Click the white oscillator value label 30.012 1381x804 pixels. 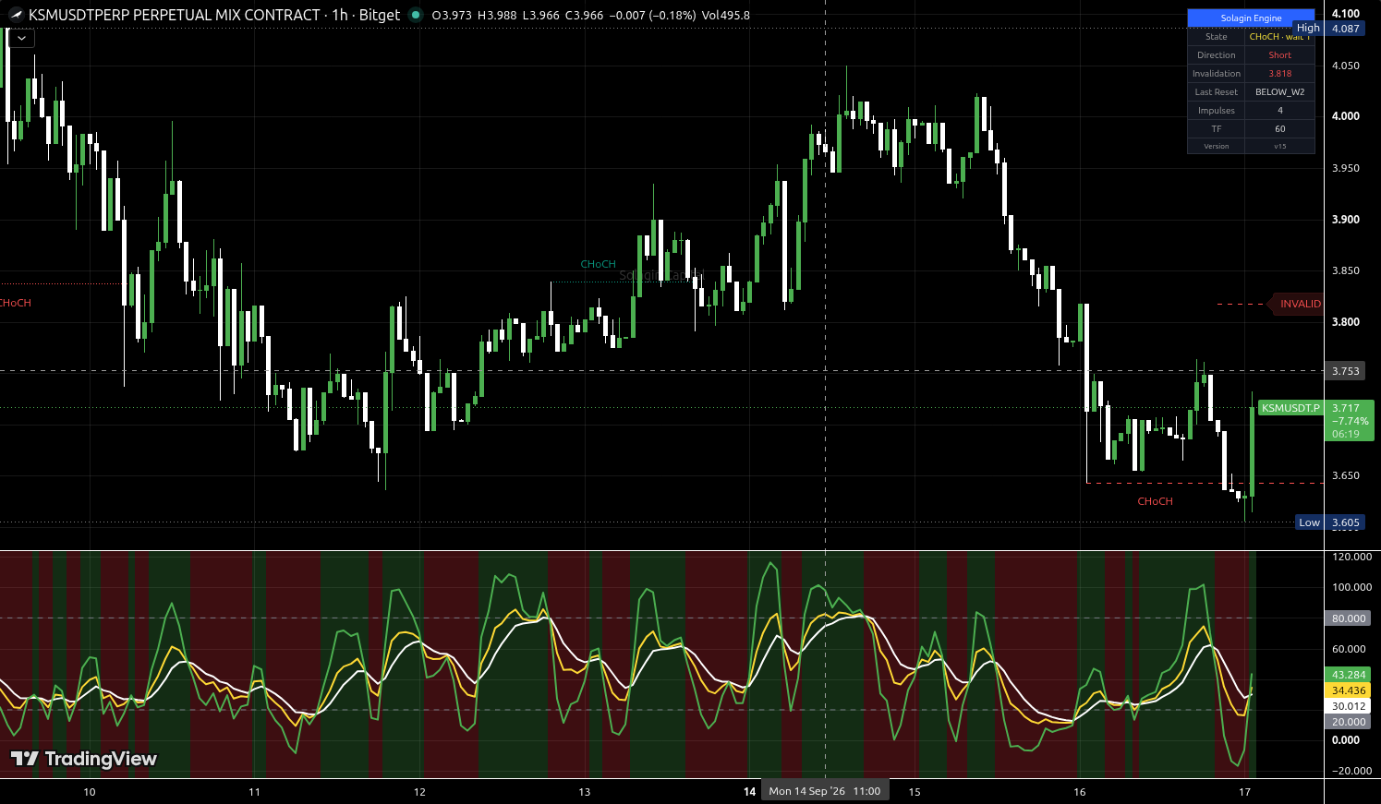(x=1349, y=706)
